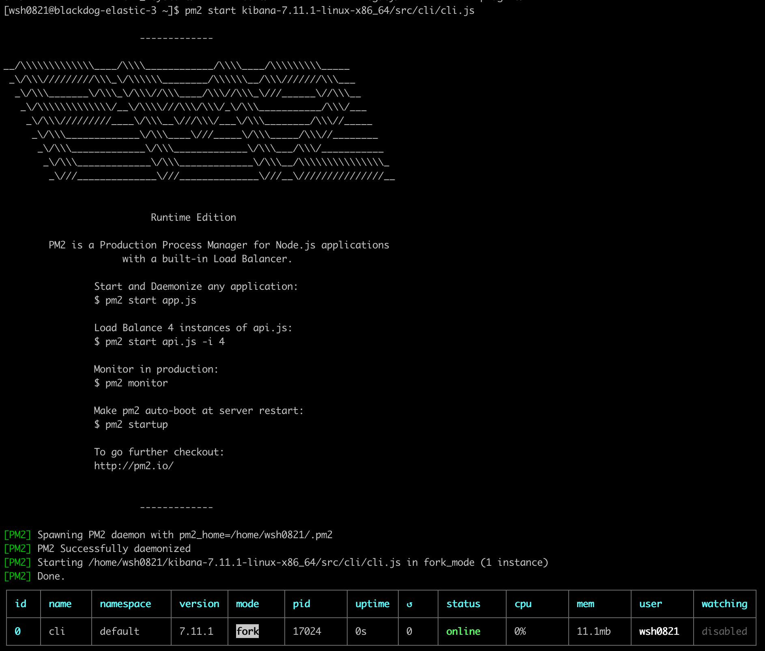This screenshot has width=765, height=651.
Task: Click 'PM2 is a Production Process Manager' line
Action: tap(219, 245)
